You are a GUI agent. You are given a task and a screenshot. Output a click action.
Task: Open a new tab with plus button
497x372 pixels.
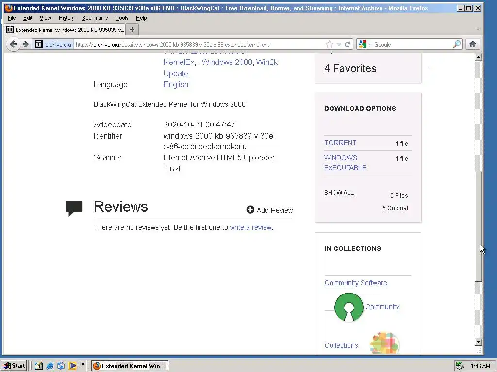[x=132, y=30]
